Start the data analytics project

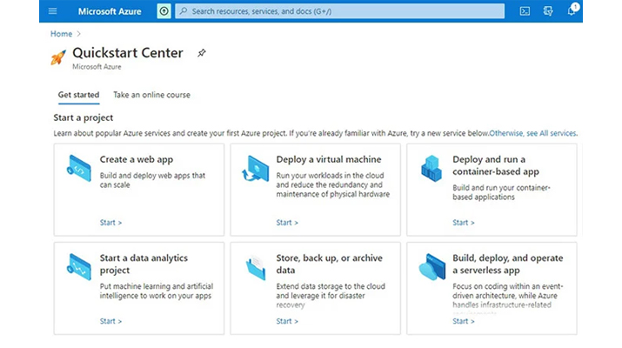coord(110,321)
